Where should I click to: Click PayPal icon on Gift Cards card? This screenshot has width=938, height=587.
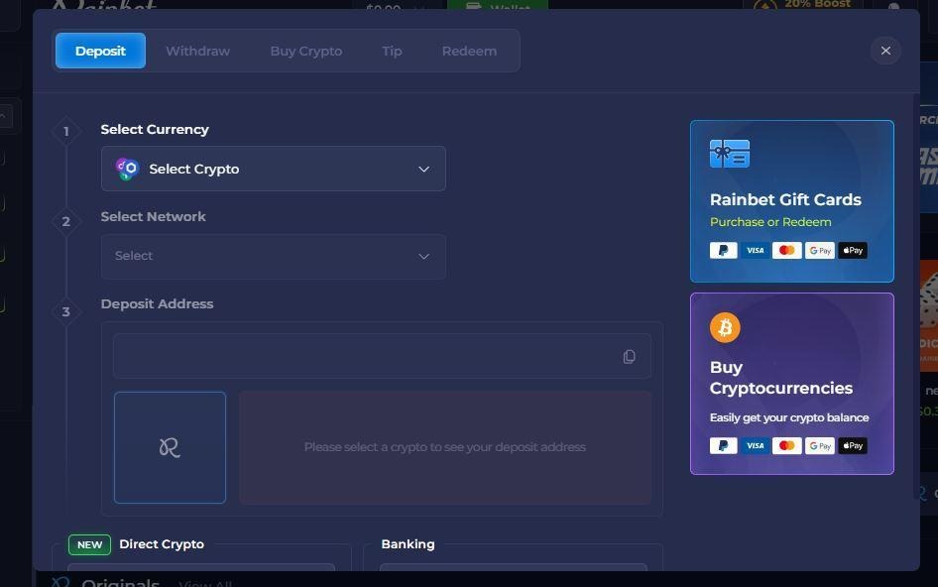723,250
